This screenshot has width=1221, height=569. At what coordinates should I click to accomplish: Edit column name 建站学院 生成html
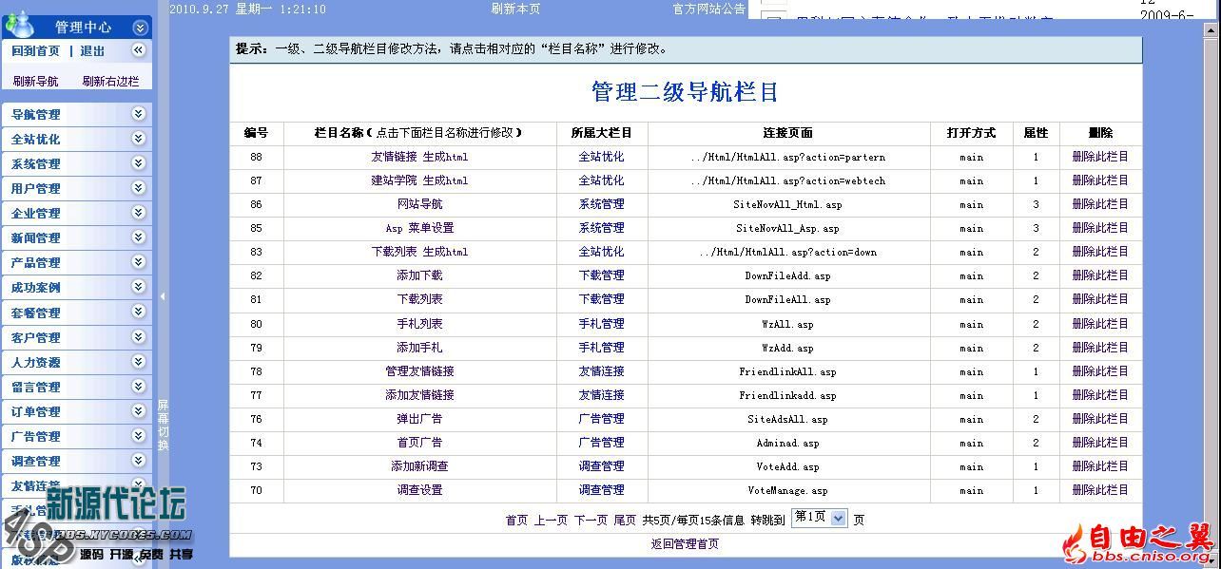[x=419, y=180]
